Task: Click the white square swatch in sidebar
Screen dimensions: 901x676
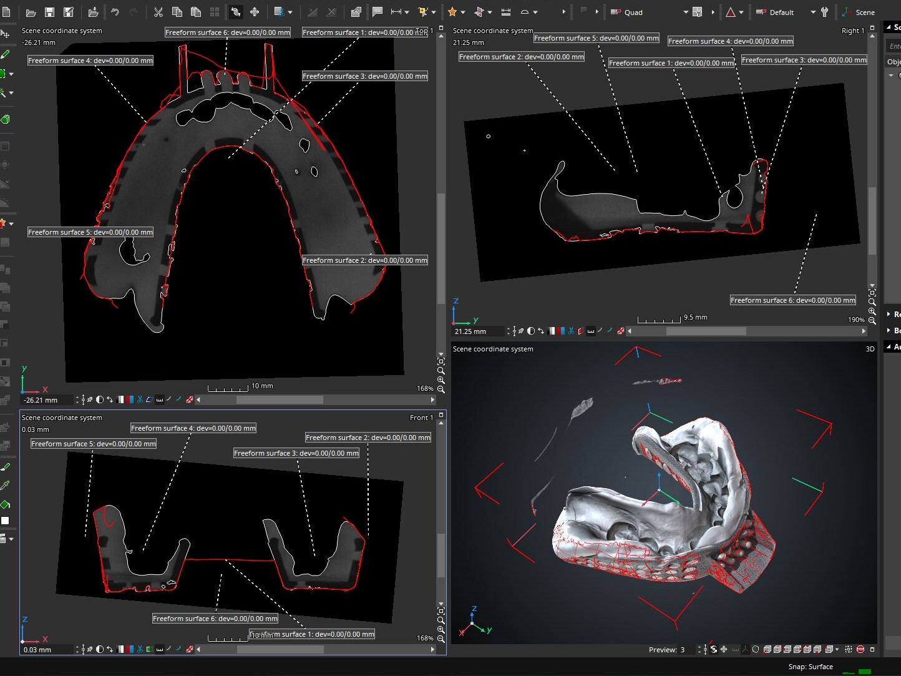Action: coord(5,521)
